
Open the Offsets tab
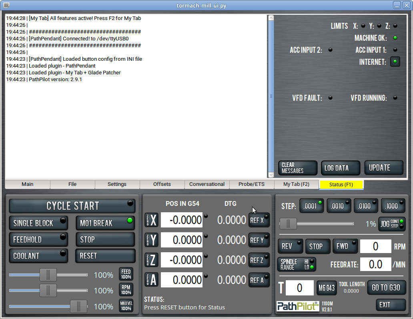[x=162, y=184]
